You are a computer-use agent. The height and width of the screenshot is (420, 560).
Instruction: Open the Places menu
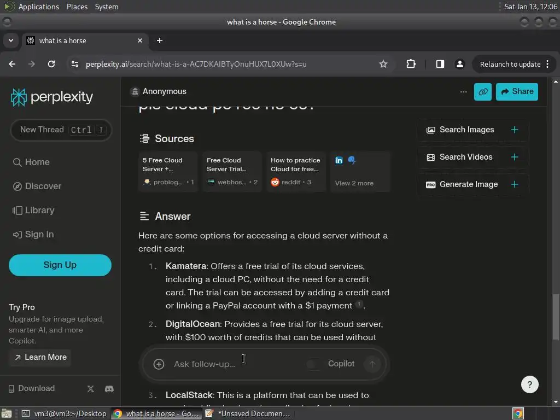click(x=77, y=7)
